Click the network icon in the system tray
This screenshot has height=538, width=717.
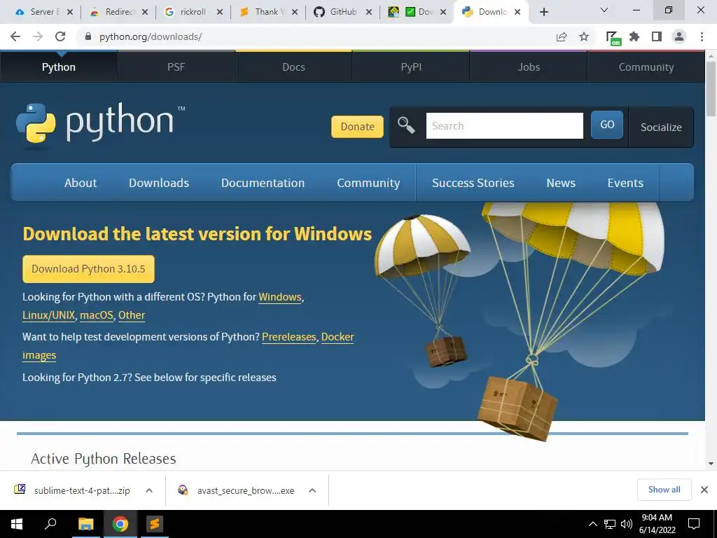click(610, 524)
